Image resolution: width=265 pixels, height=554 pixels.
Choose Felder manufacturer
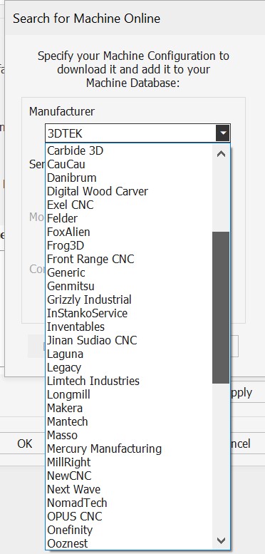pyautogui.click(x=130, y=218)
